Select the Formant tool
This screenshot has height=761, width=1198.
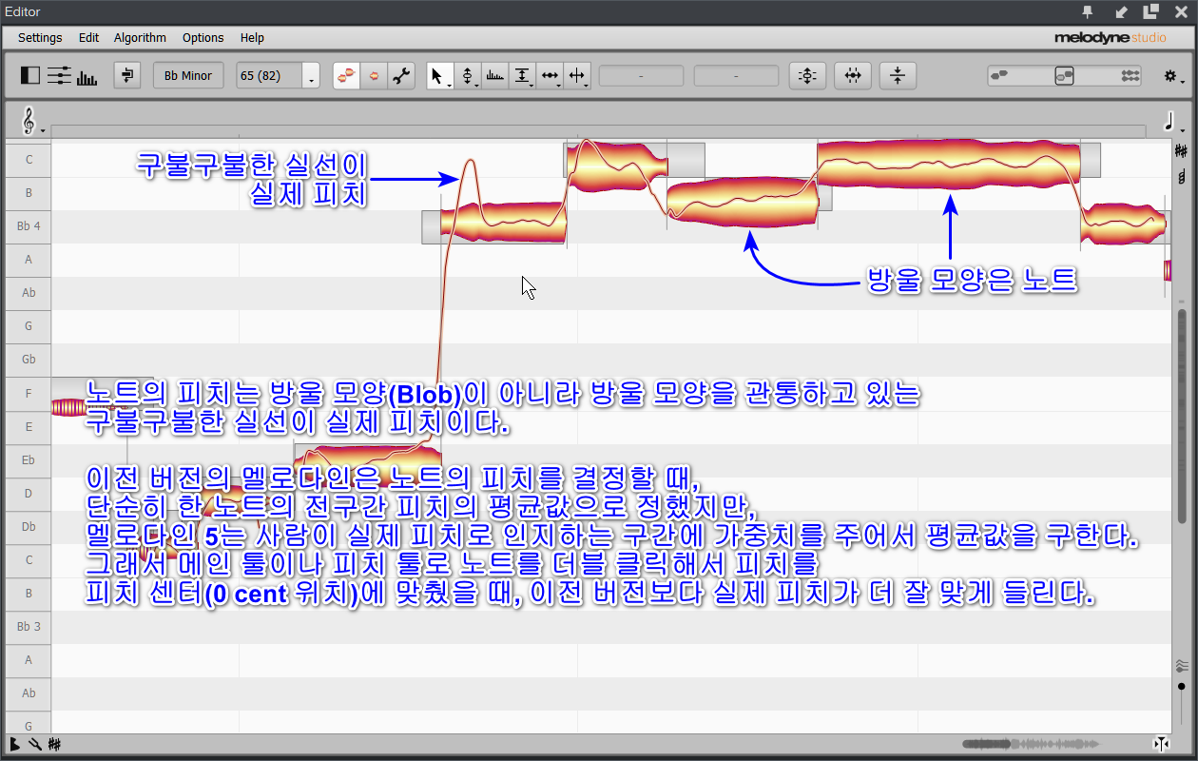tap(494, 75)
